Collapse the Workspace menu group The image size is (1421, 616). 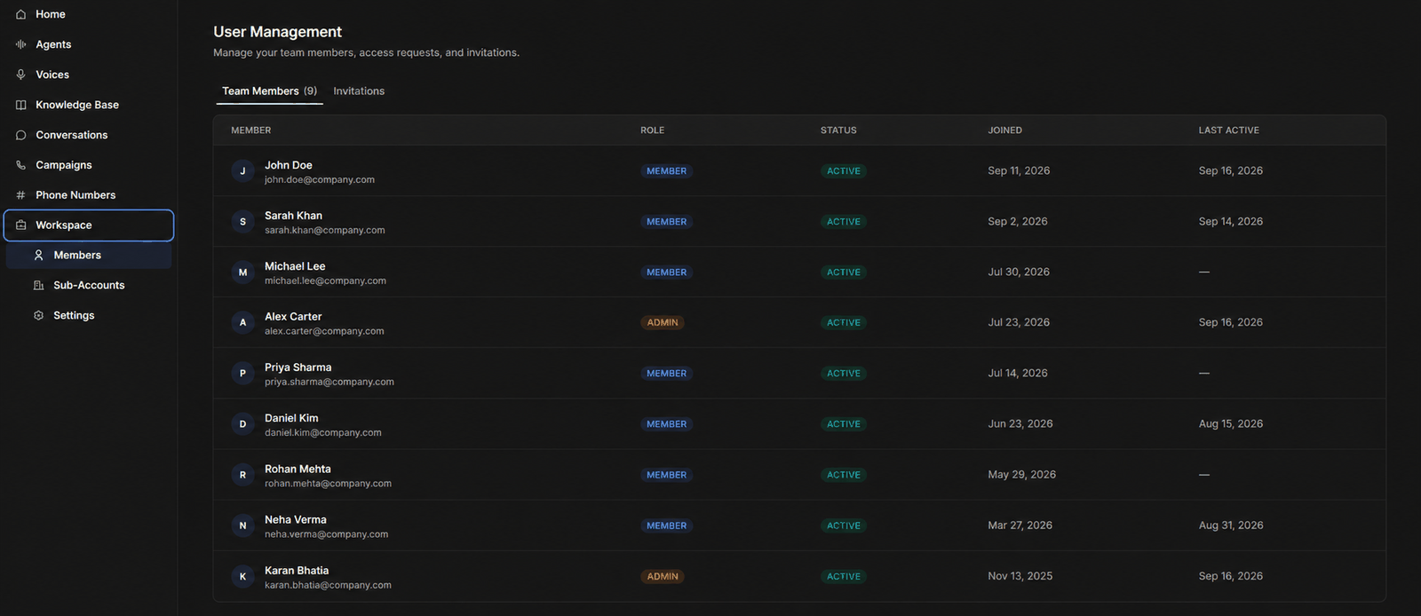[x=89, y=225]
